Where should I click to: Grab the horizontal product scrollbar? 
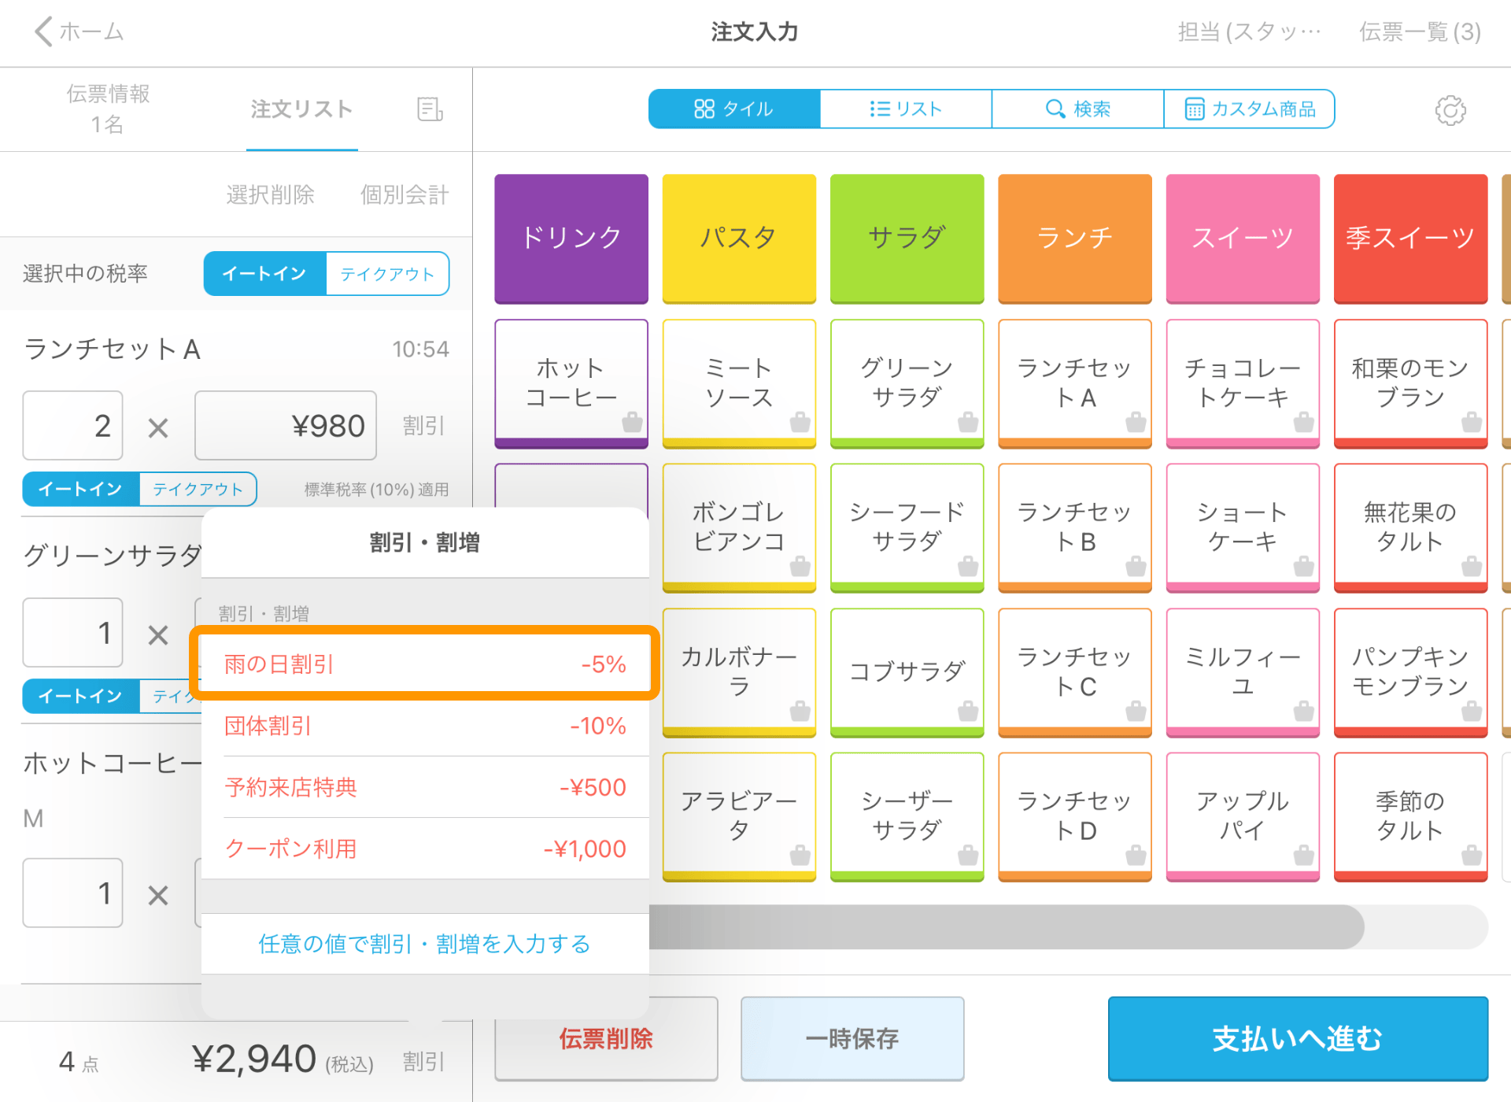1007,926
